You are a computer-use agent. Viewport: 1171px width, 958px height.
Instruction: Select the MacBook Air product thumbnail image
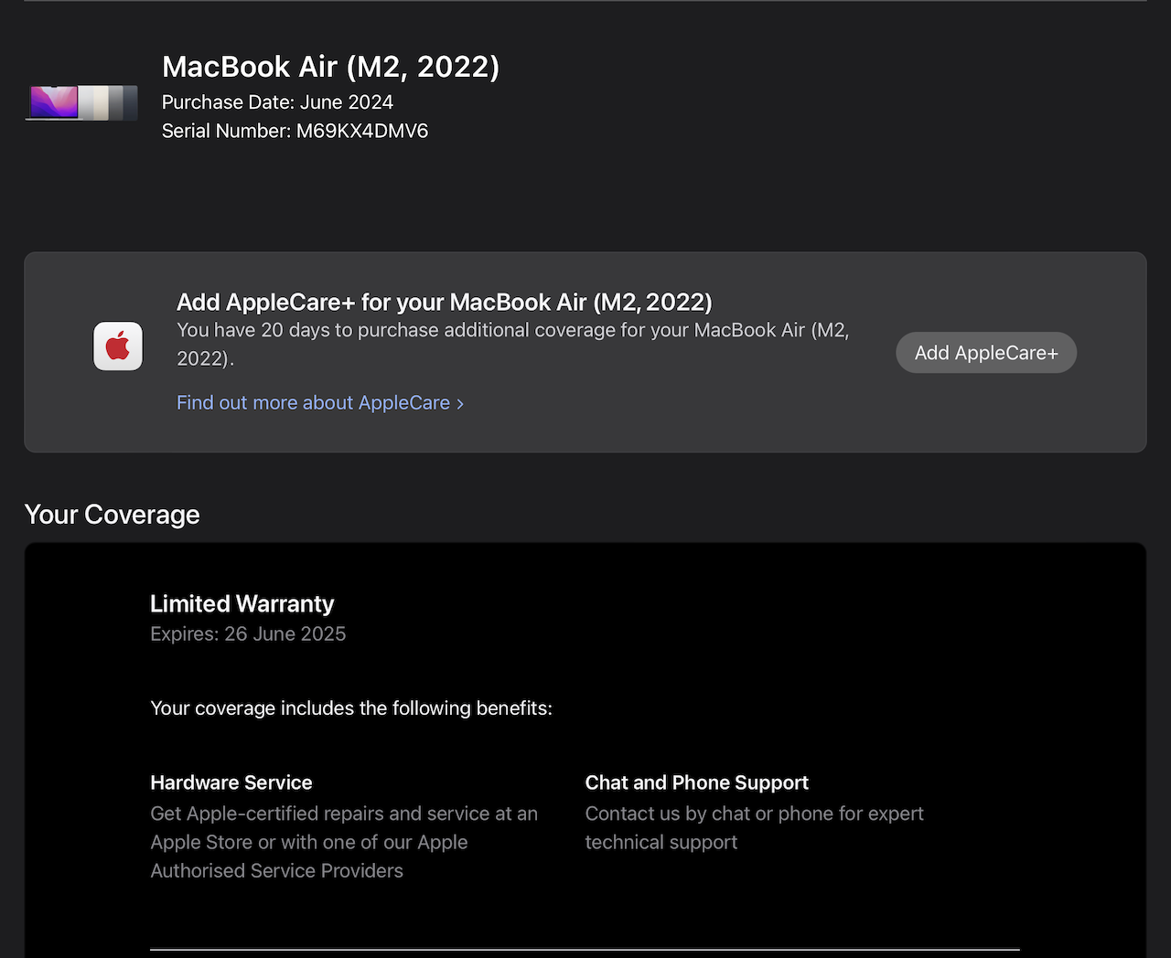81,102
